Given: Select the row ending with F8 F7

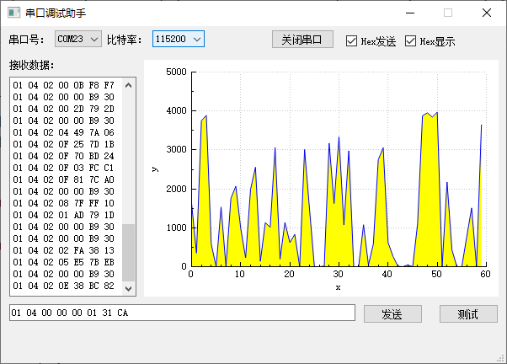Looking at the screenshot, I should (x=64, y=85).
